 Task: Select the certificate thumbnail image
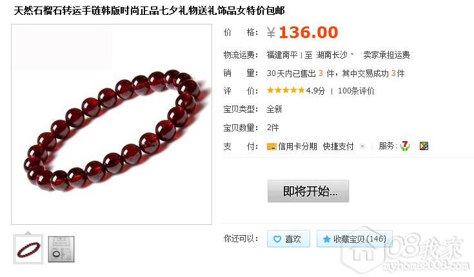pyautogui.click(x=61, y=249)
